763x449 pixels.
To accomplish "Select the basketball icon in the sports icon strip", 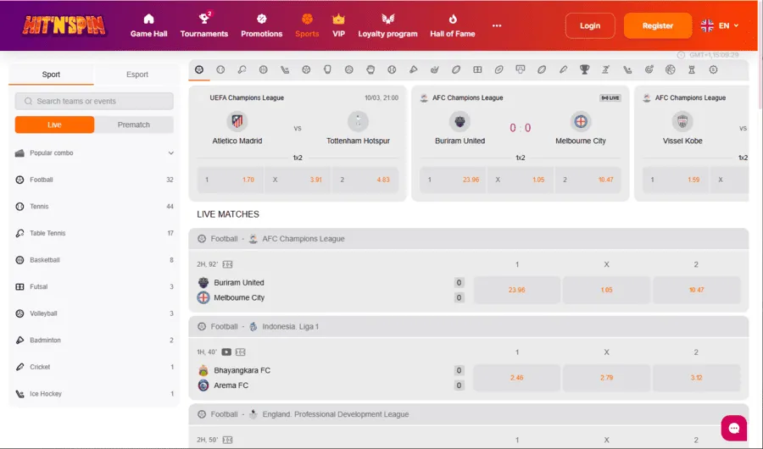I will pos(264,69).
